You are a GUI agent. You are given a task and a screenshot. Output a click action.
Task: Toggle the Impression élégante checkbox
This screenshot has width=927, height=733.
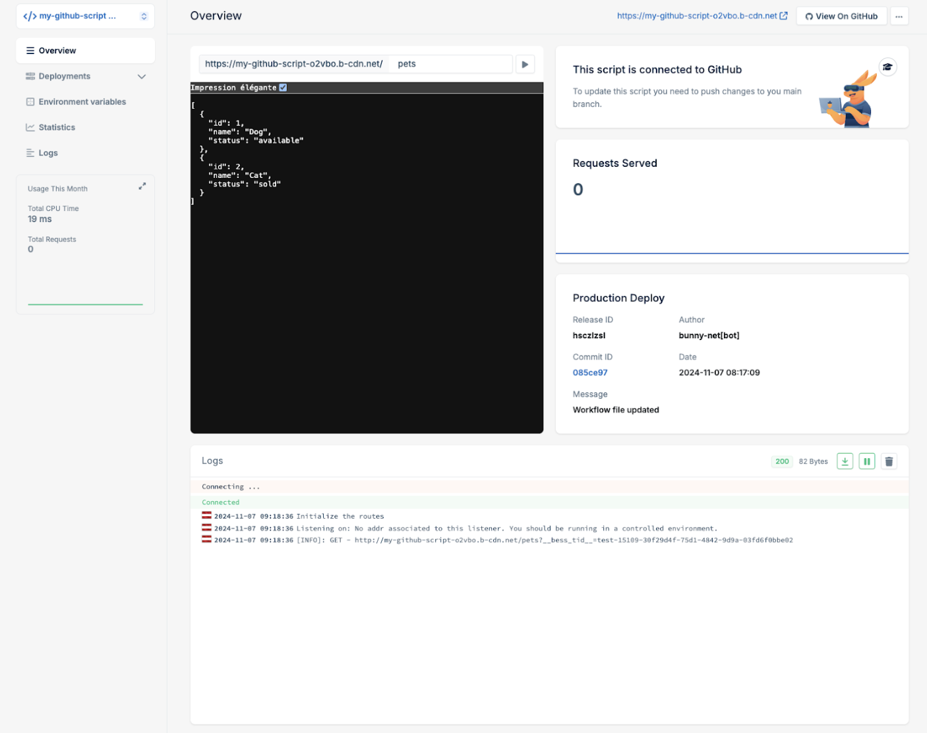(x=283, y=88)
